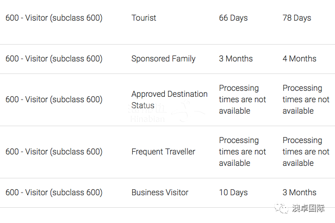
Task: Click the WeChat logo watermark icon
Action: [282, 208]
